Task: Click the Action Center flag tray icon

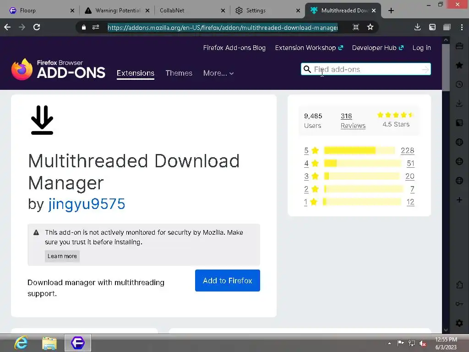Action: click(400, 343)
